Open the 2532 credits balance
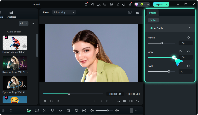198x115 pixels. click(x=145, y=4)
